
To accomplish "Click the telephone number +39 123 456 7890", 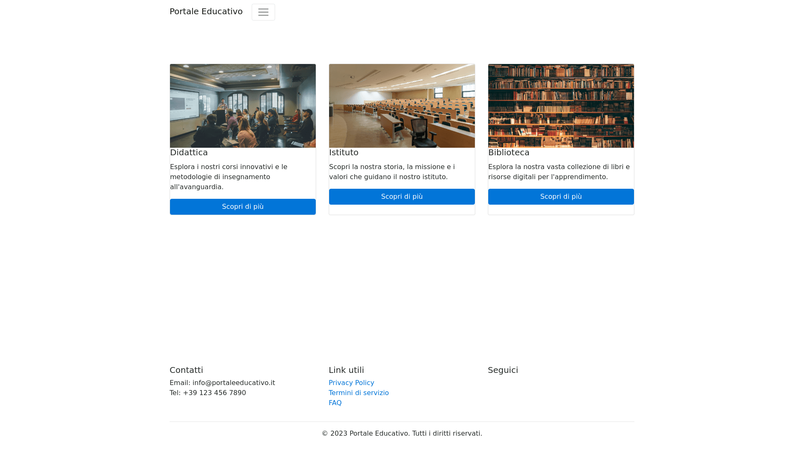I will click(214, 393).
